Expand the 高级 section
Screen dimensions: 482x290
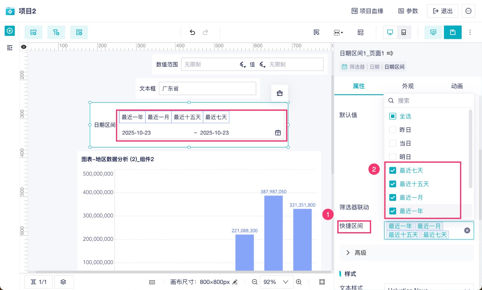[x=407, y=253]
